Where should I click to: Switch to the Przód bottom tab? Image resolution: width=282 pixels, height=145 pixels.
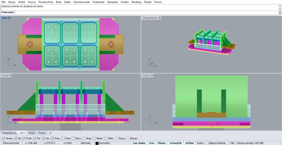tap(31, 133)
